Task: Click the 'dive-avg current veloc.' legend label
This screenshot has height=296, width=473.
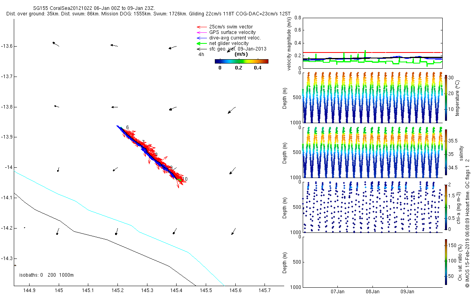Action: [235, 38]
